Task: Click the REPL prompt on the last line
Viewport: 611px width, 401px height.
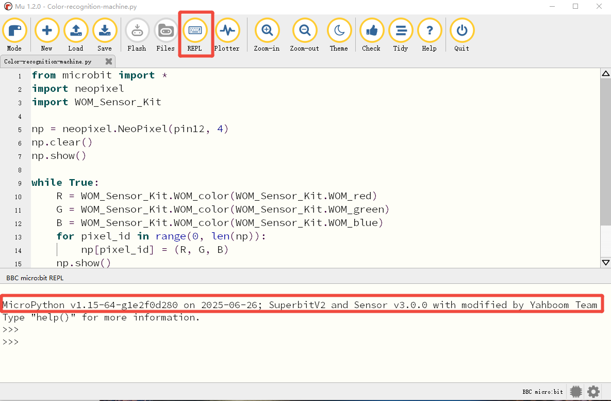Action: tap(10, 342)
